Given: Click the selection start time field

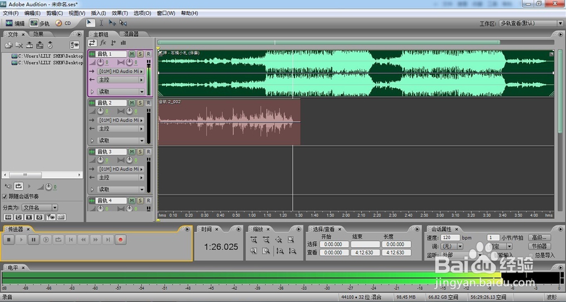Looking at the screenshot, I should coord(334,244).
